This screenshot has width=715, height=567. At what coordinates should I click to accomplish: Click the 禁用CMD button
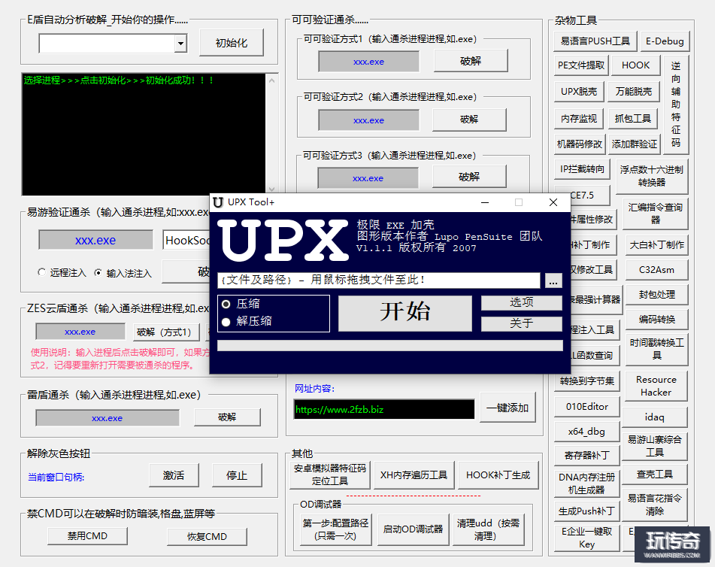tap(87, 536)
